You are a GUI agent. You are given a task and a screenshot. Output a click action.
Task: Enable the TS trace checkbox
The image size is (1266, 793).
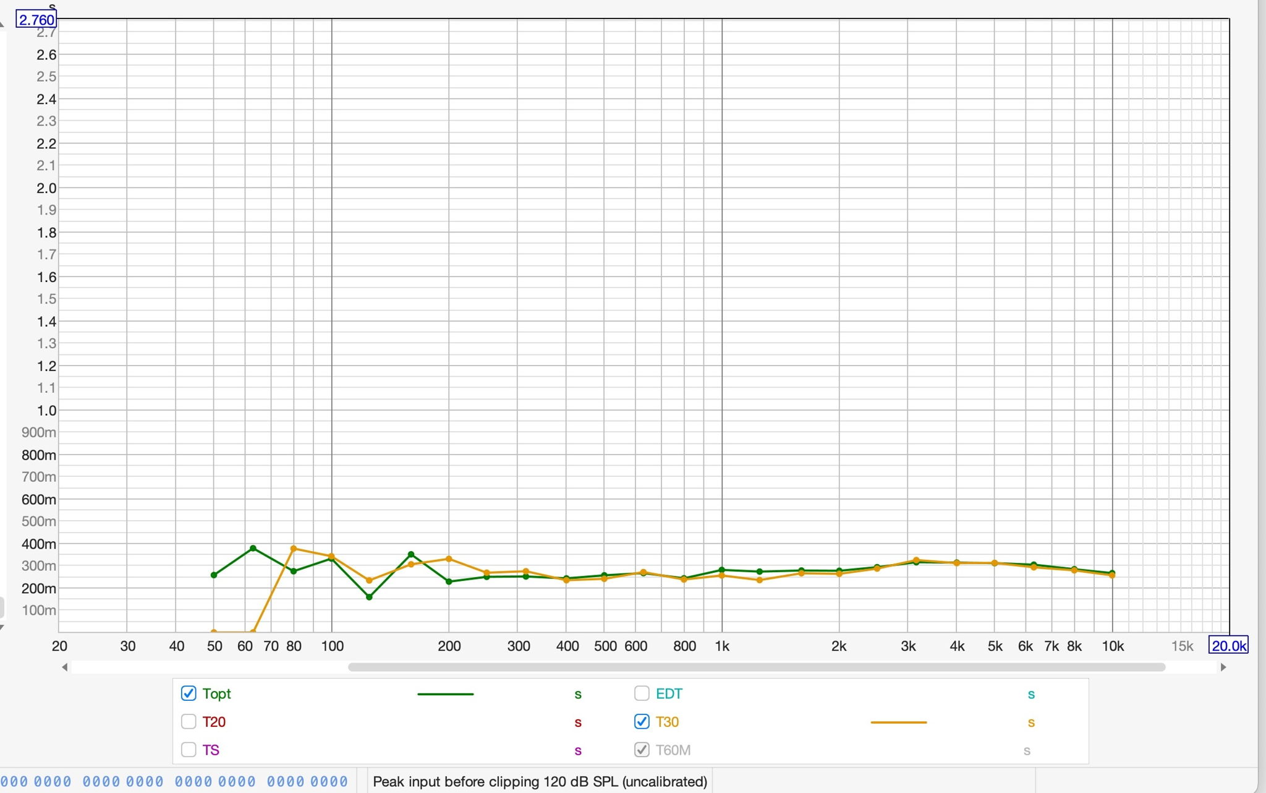pyautogui.click(x=189, y=750)
